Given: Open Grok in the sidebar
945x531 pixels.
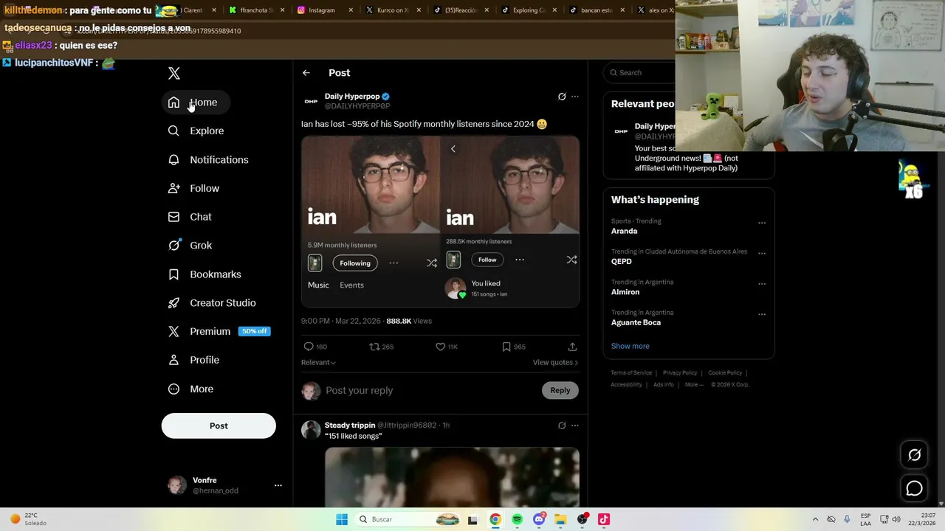Looking at the screenshot, I should pos(190,246).
